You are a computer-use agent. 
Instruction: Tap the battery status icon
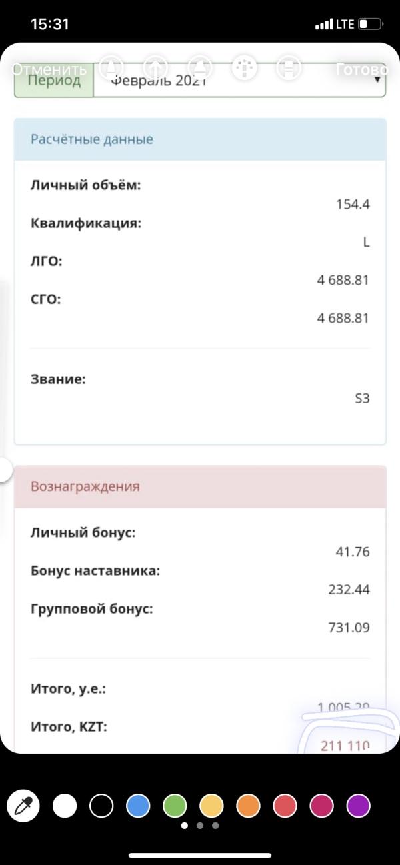click(371, 25)
